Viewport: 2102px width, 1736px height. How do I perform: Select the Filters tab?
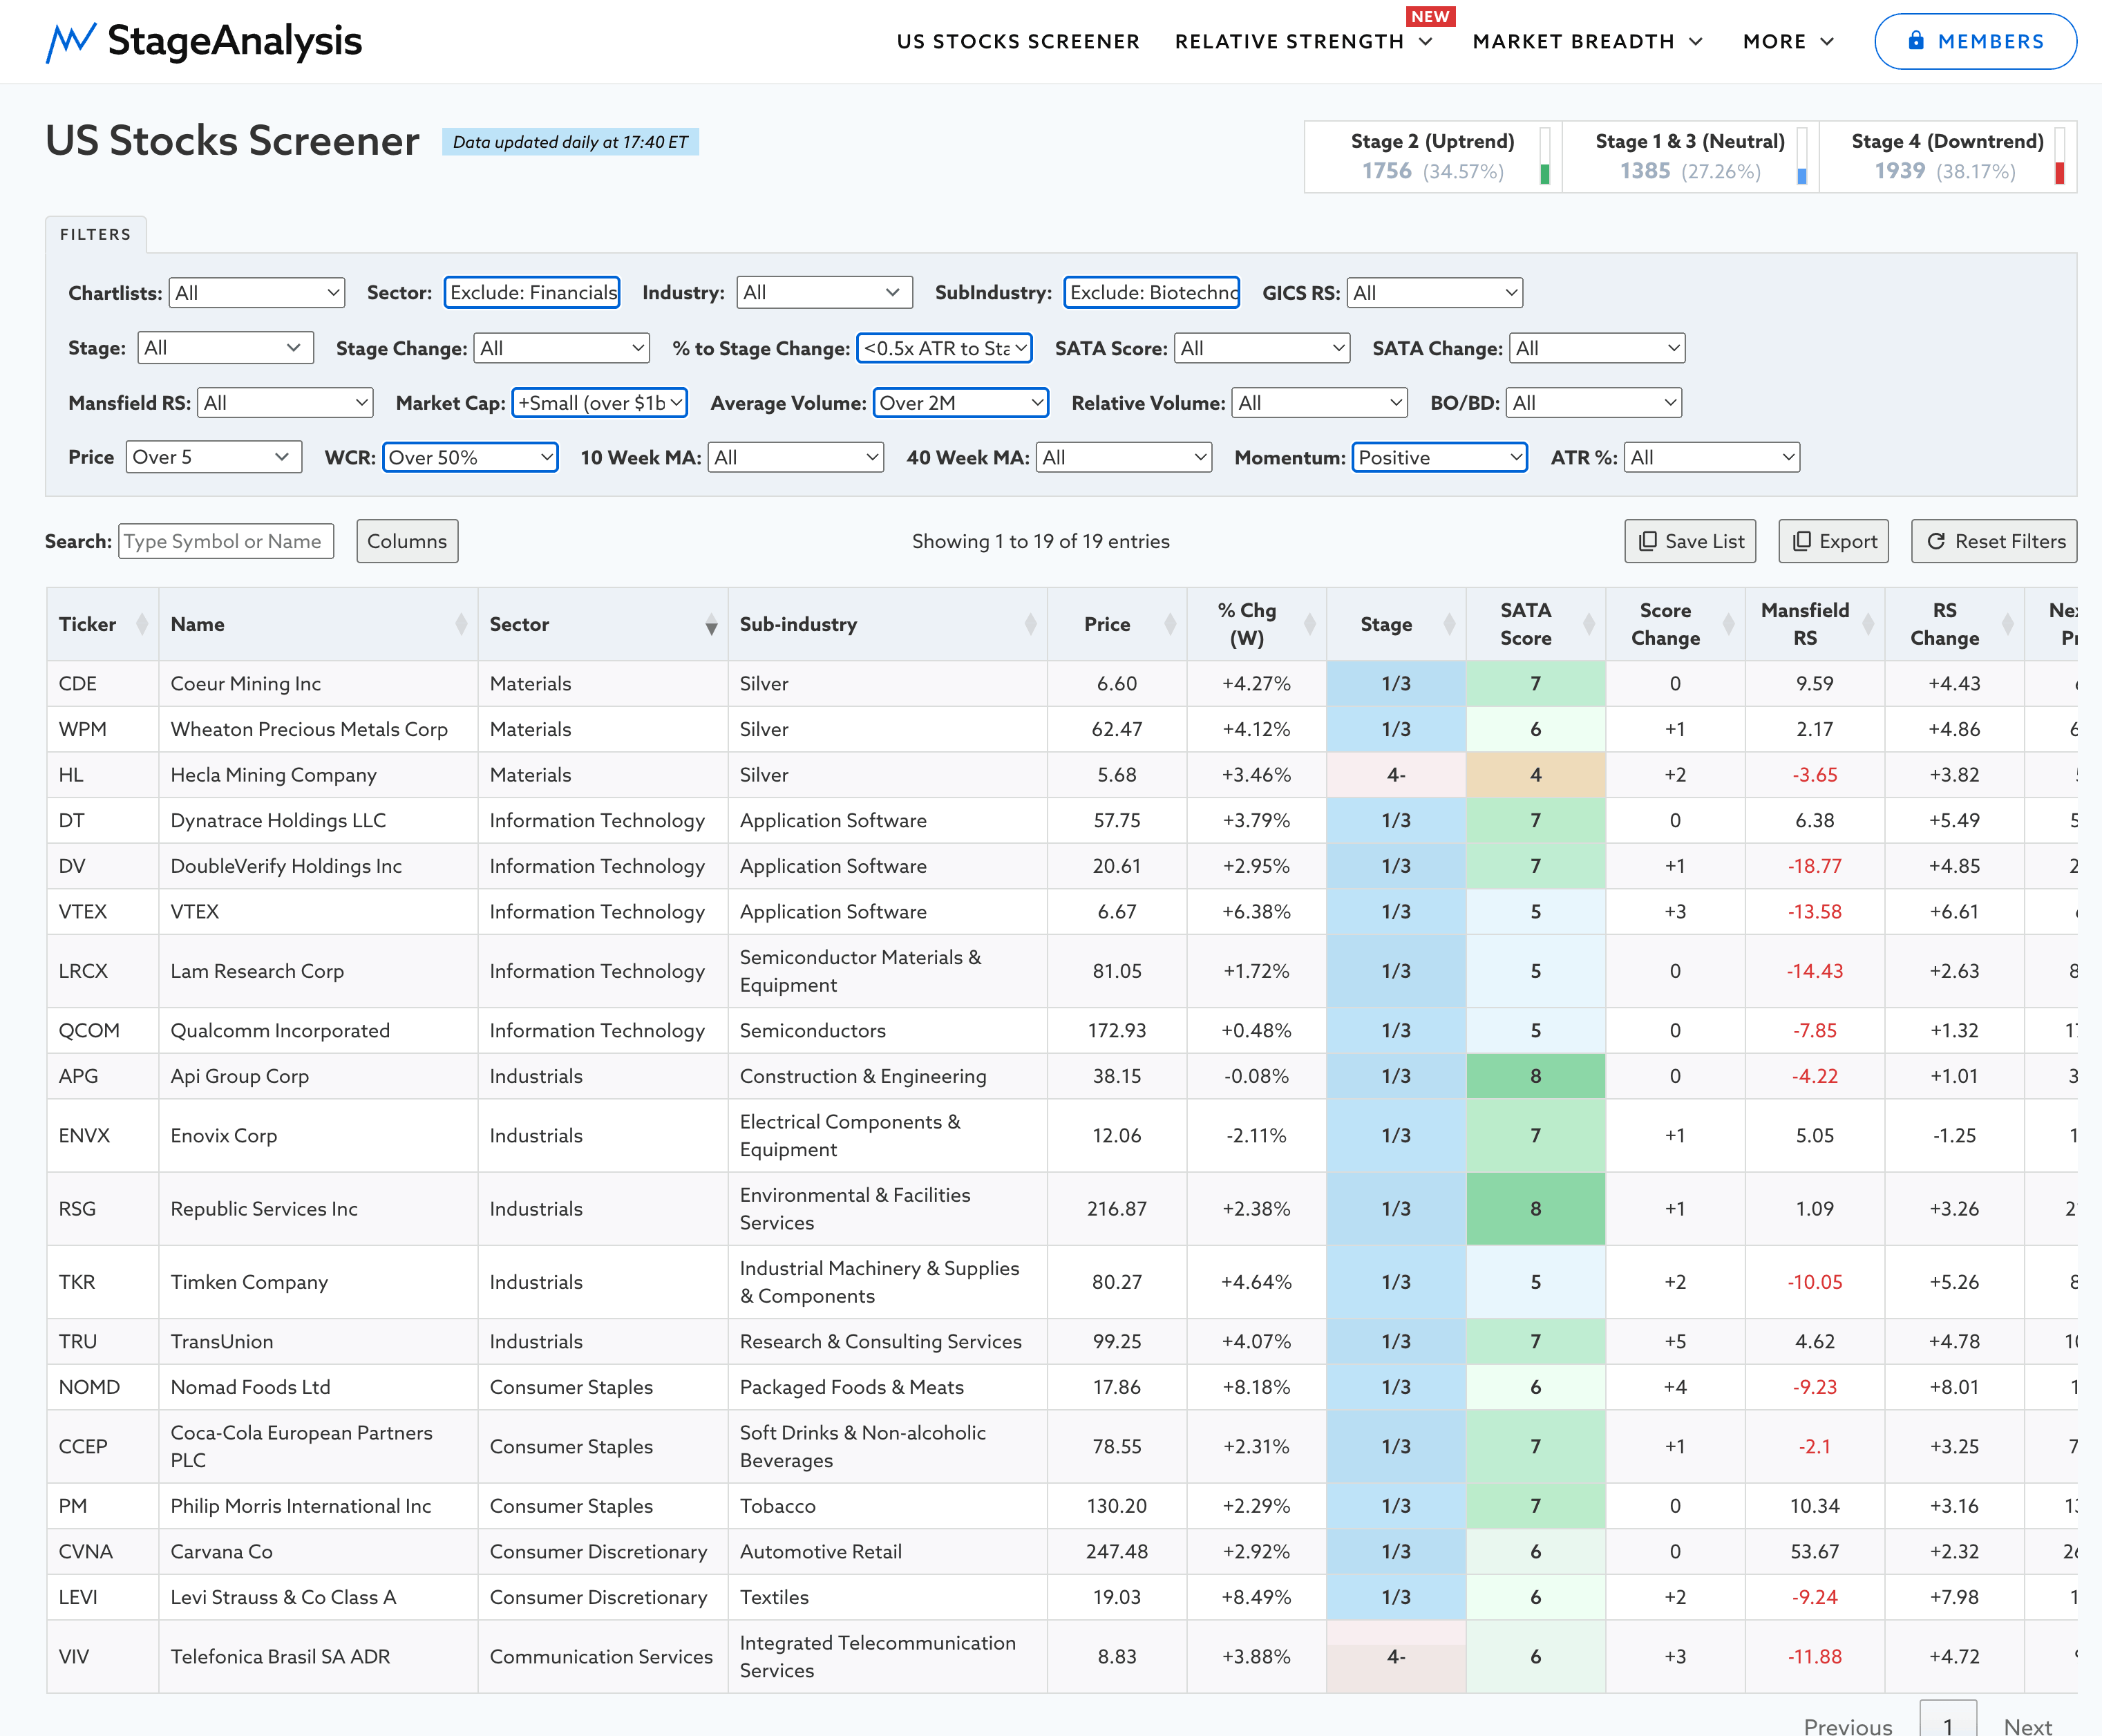[96, 234]
